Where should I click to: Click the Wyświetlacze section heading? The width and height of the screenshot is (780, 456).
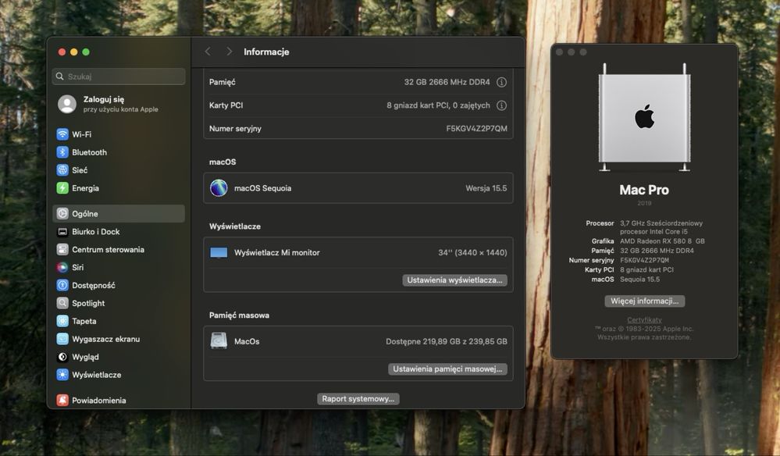pyautogui.click(x=235, y=226)
